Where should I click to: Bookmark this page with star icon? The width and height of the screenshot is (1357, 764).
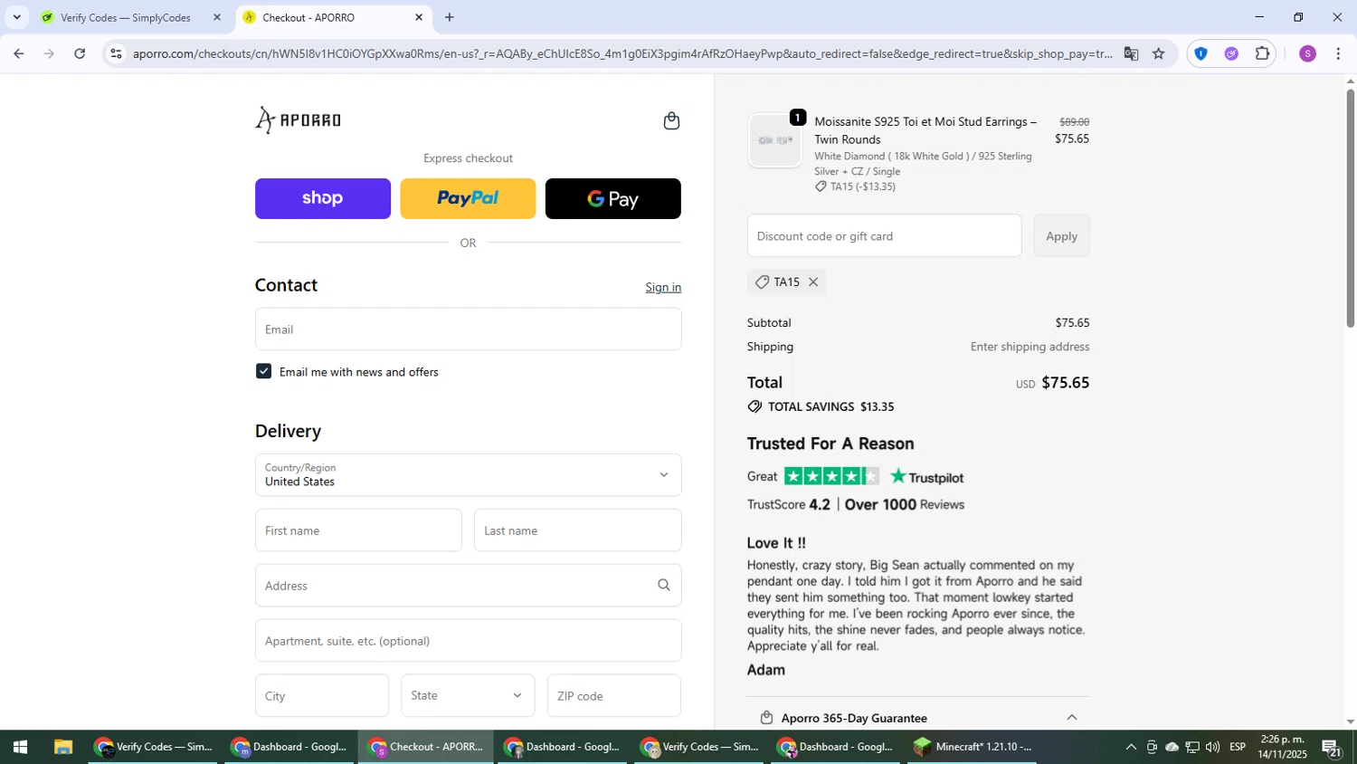pyautogui.click(x=1159, y=54)
